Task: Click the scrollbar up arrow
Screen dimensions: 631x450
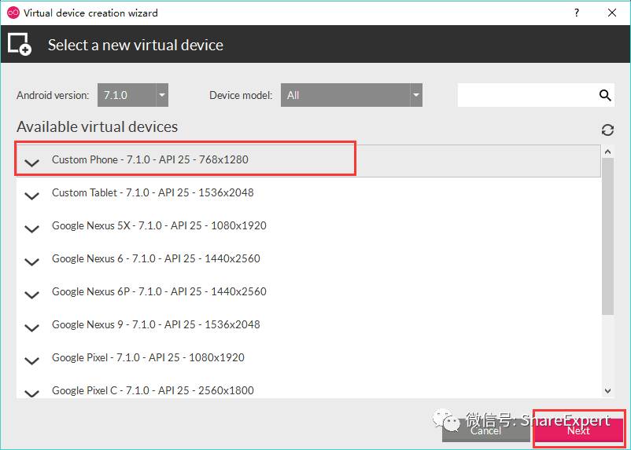Action: (x=607, y=152)
